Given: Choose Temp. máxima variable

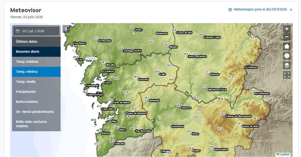Looking at the screenshot, I should (x=36, y=62).
